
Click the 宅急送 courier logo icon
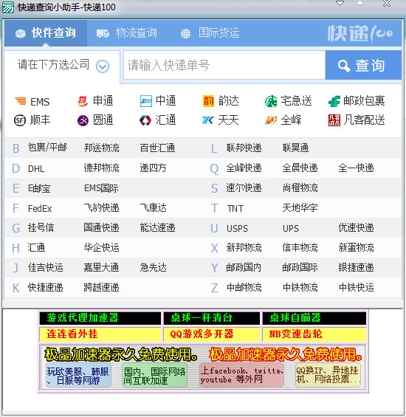(271, 101)
